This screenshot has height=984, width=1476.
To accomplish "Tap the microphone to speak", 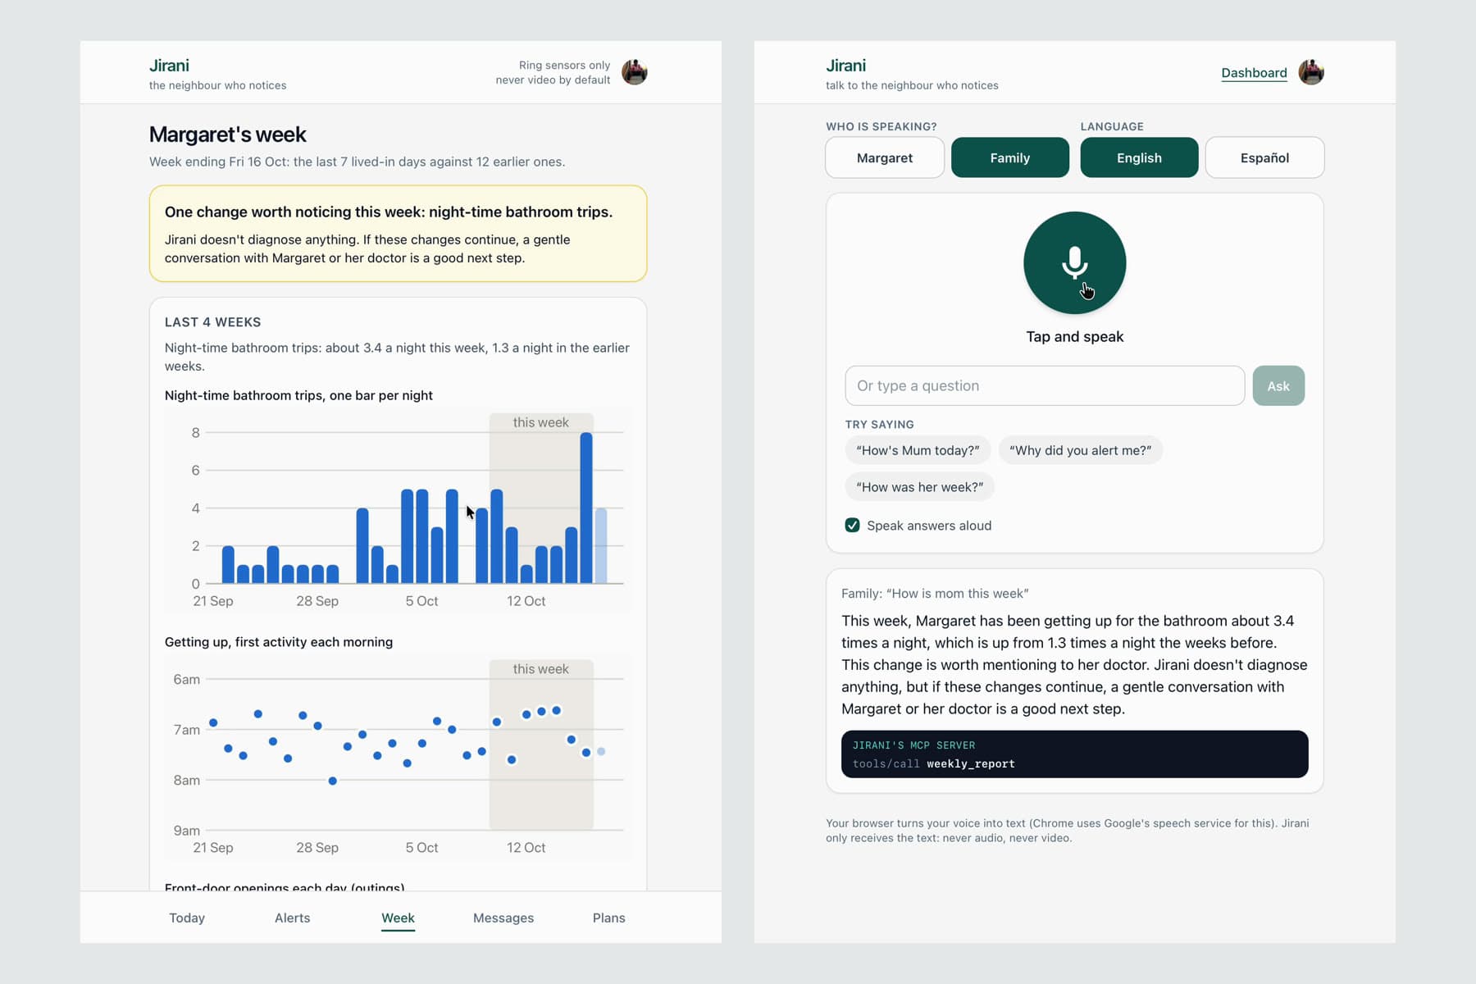I will click(1074, 263).
